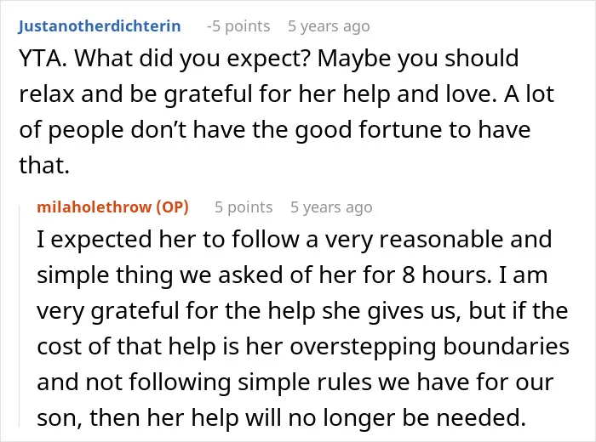Open the top comment's 5 years ago timestamp
Screen dimensions: 596x442
(x=329, y=26)
